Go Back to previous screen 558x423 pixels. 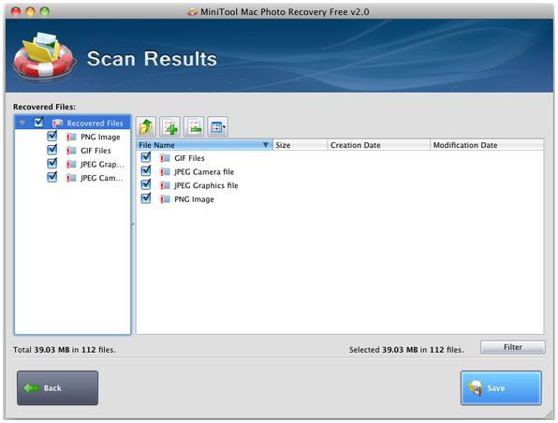pos(58,387)
